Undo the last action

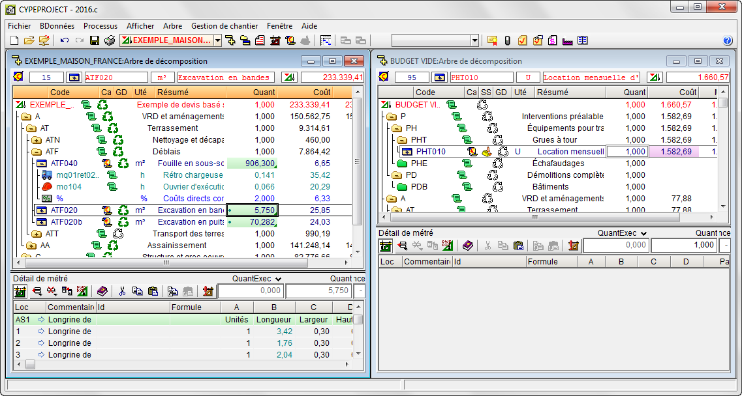pos(65,40)
